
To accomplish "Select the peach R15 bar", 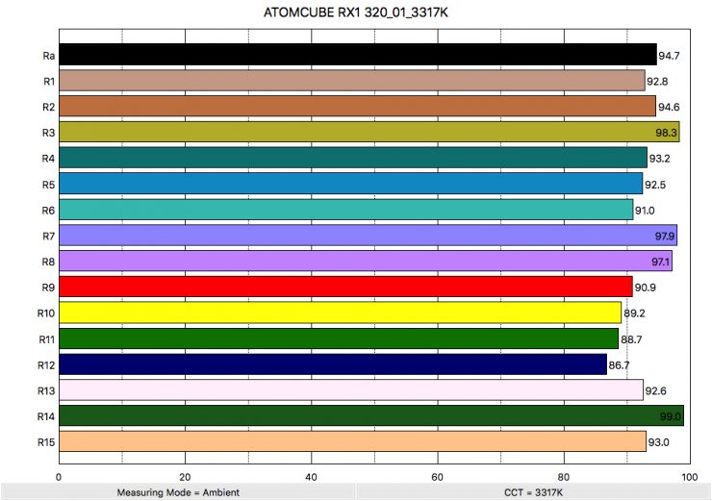I will point(352,441).
